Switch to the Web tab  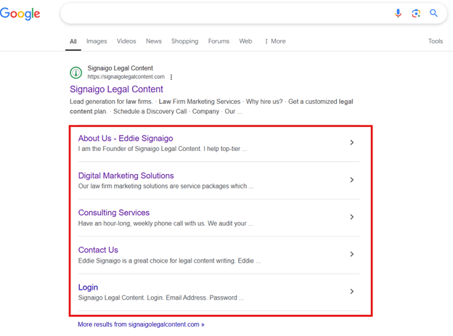[245, 41]
